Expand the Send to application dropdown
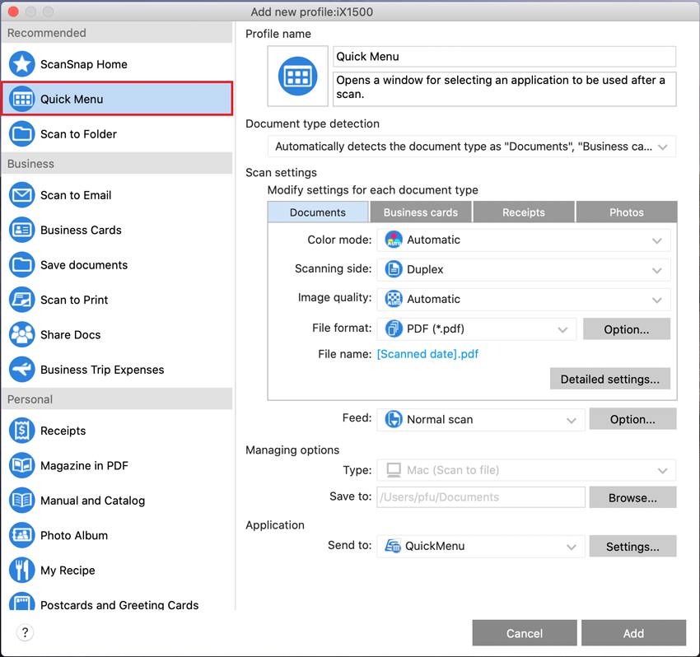Screen dimensions: 700x657 pyautogui.click(x=481, y=547)
